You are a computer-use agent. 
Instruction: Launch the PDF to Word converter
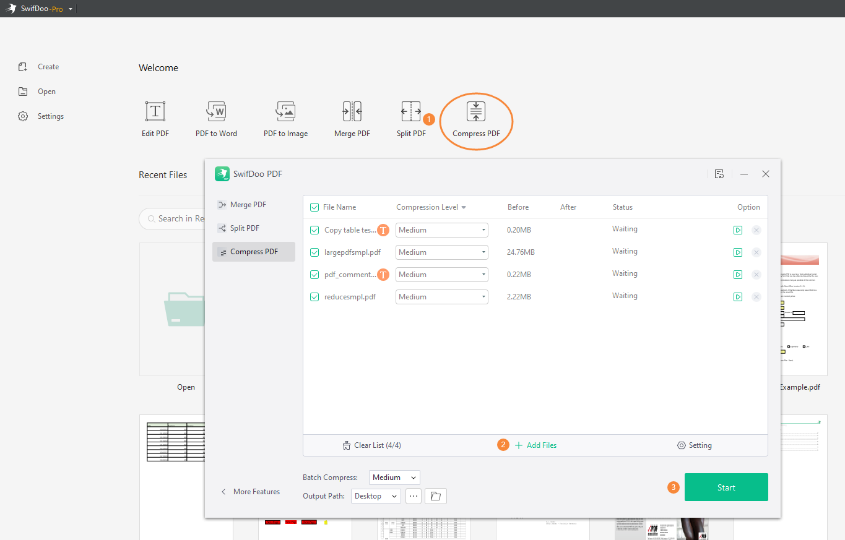(x=216, y=119)
